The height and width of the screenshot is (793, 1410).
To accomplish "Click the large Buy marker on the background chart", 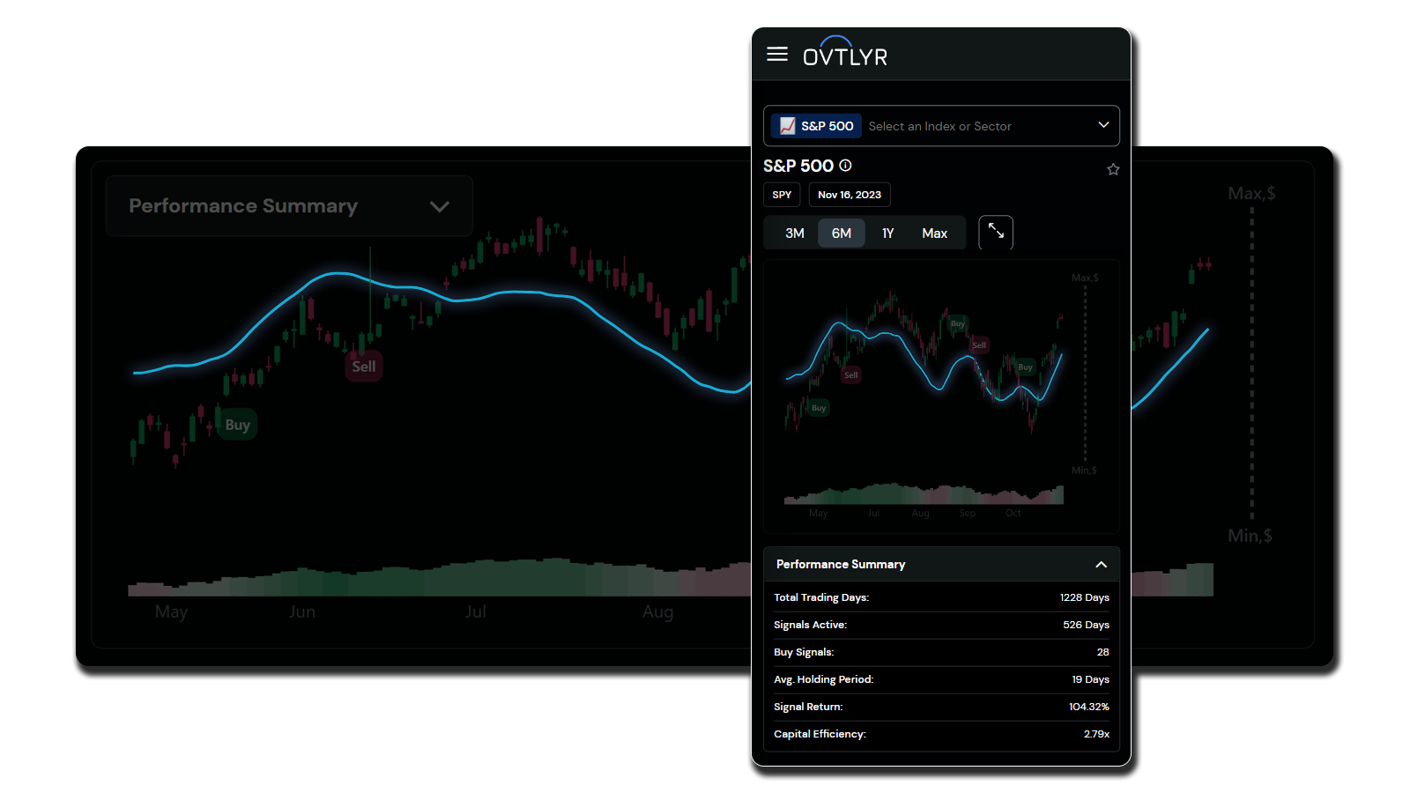I will click(237, 425).
